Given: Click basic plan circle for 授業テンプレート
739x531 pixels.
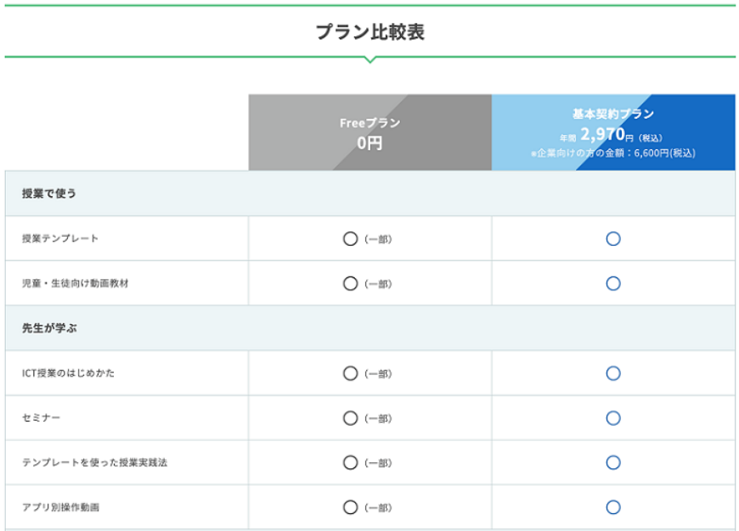Looking at the screenshot, I should [613, 239].
